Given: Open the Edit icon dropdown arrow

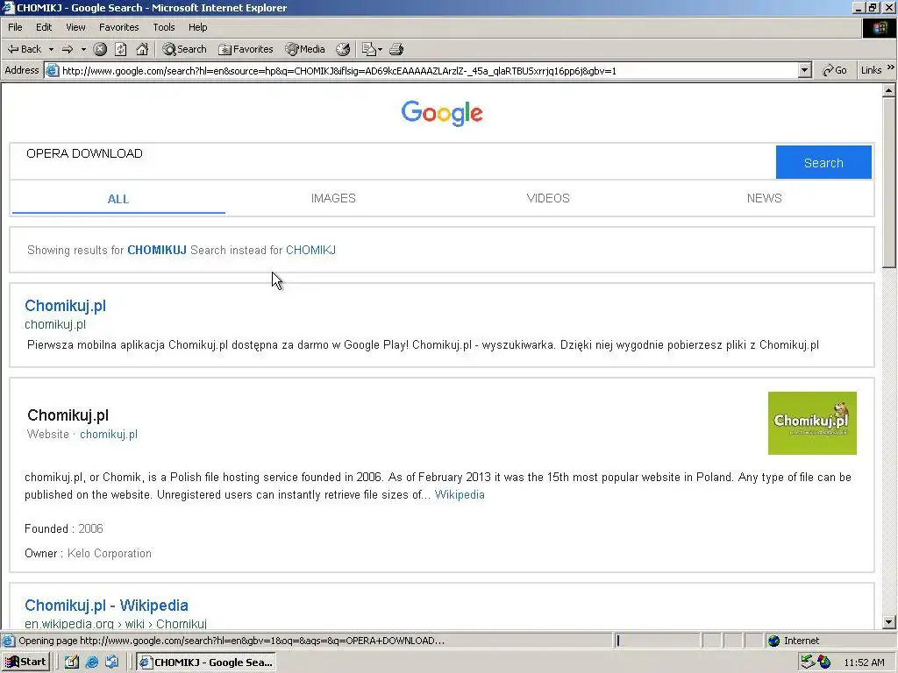Looking at the screenshot, I should pos(380,49).
